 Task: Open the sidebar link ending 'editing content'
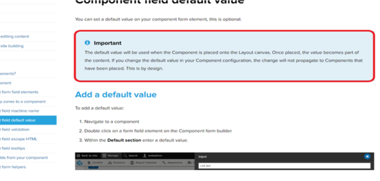tap(14, 37)
